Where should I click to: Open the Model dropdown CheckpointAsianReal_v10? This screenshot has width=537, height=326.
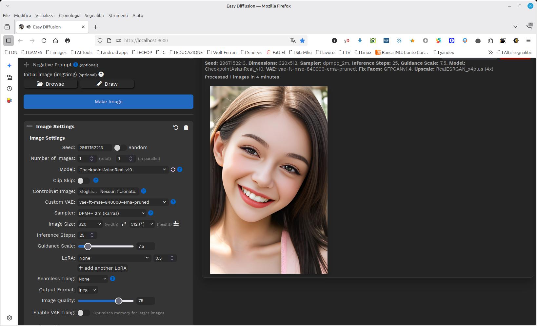click(x=123, y=170)
